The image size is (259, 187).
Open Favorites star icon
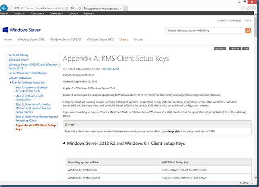click(x=249, y=8)
